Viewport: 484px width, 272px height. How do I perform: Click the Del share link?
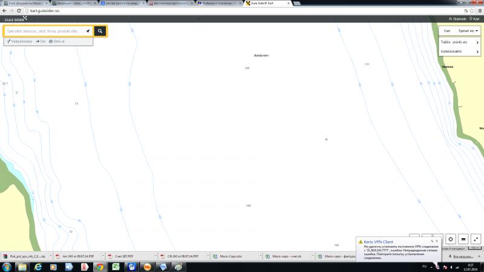coord(41,41)
